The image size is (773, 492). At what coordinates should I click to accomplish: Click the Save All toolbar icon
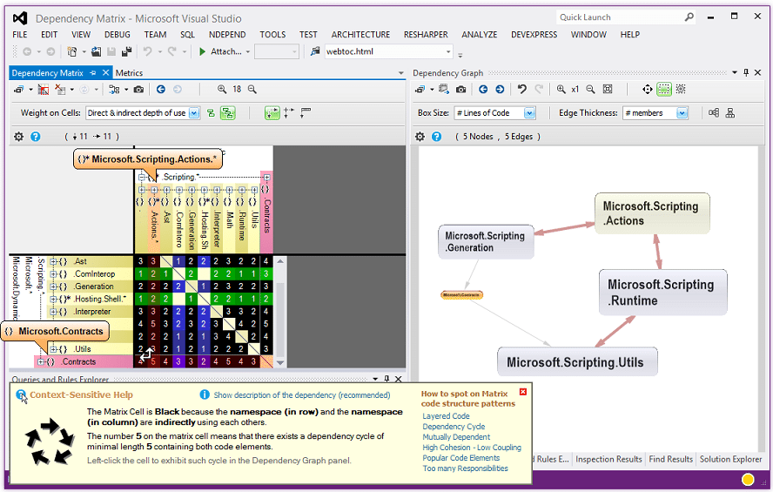tap(127, 51)
